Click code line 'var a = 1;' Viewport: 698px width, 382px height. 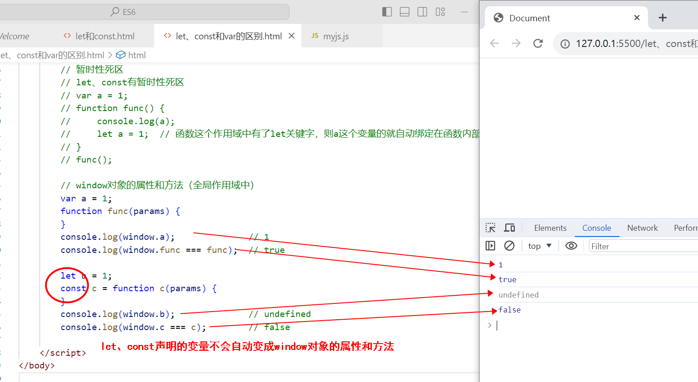86,198
